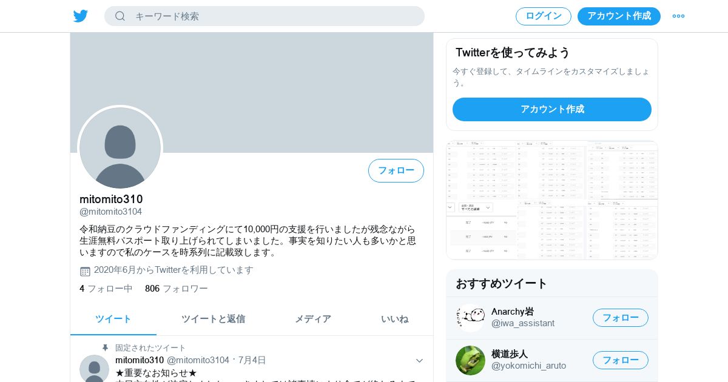Click the pin icon on the pinned tweet
The height and width of the screenshot is (382, 728).
tap(105, 347)
